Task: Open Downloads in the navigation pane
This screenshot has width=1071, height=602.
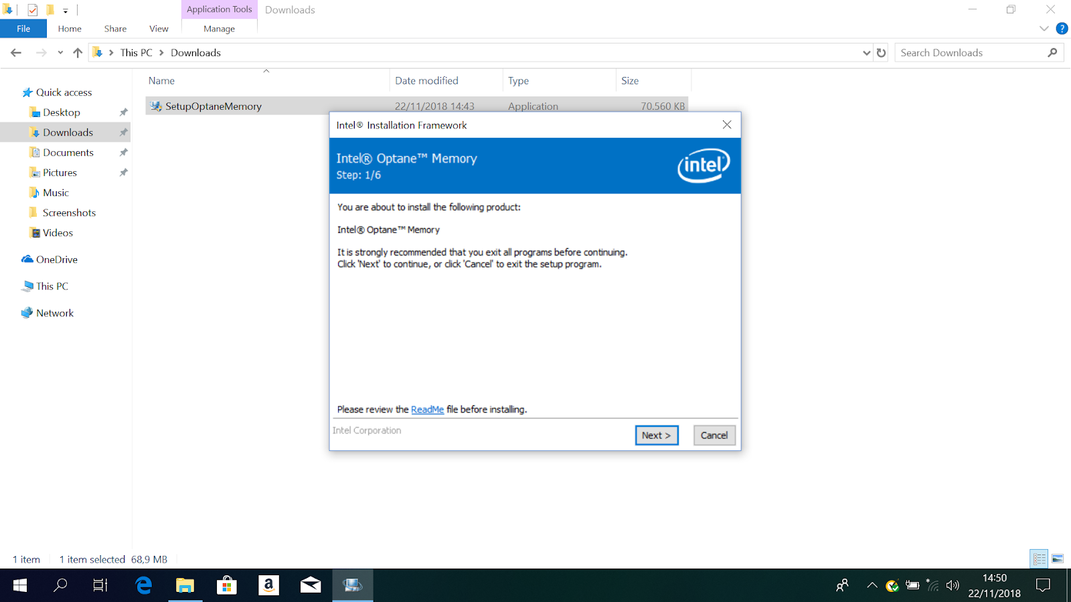Action: click(x=68, y=132)
